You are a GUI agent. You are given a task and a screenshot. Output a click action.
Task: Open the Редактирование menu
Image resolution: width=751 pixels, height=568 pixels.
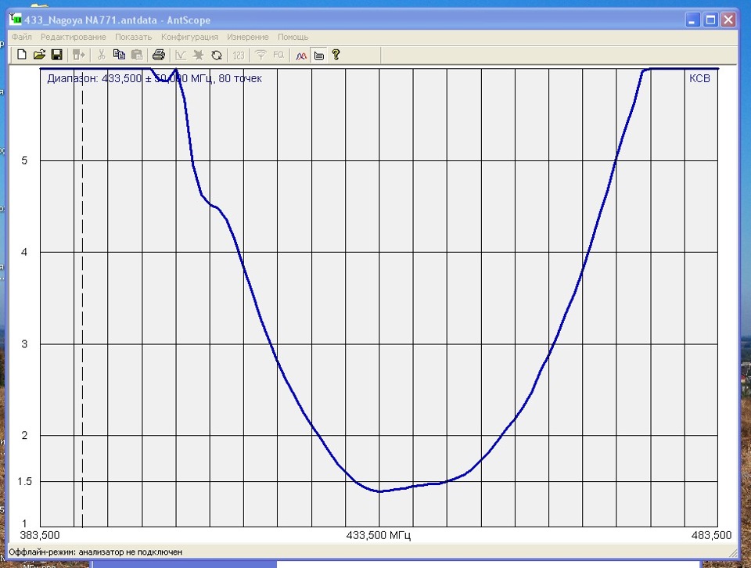pyautogui.click(x=74, y=37)
